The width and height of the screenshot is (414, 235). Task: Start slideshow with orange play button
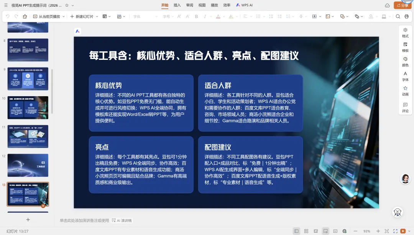403,231
